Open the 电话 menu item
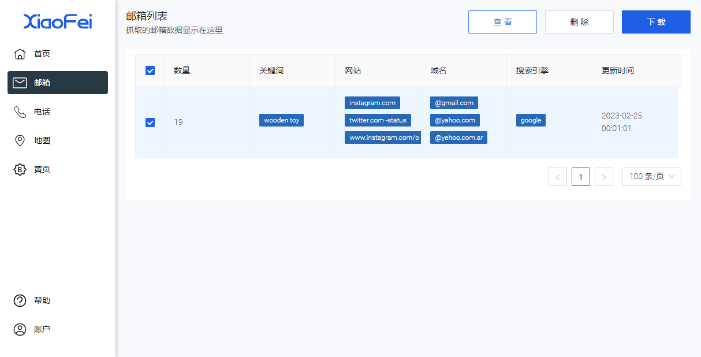 tap(42, 111)
